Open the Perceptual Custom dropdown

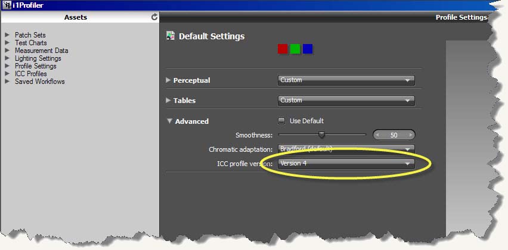(346, 80)
